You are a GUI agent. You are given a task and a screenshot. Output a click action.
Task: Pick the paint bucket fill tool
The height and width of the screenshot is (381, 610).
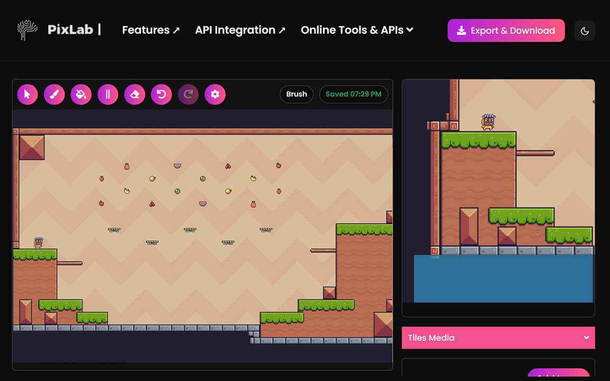[81, 94]
